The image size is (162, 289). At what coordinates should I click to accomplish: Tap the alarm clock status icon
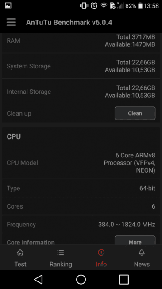point(94,6)
